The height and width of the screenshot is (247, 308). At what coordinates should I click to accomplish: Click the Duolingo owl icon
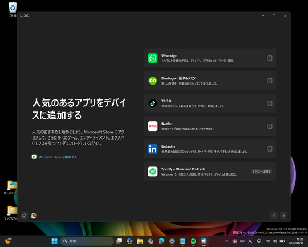tap(153, 81)
